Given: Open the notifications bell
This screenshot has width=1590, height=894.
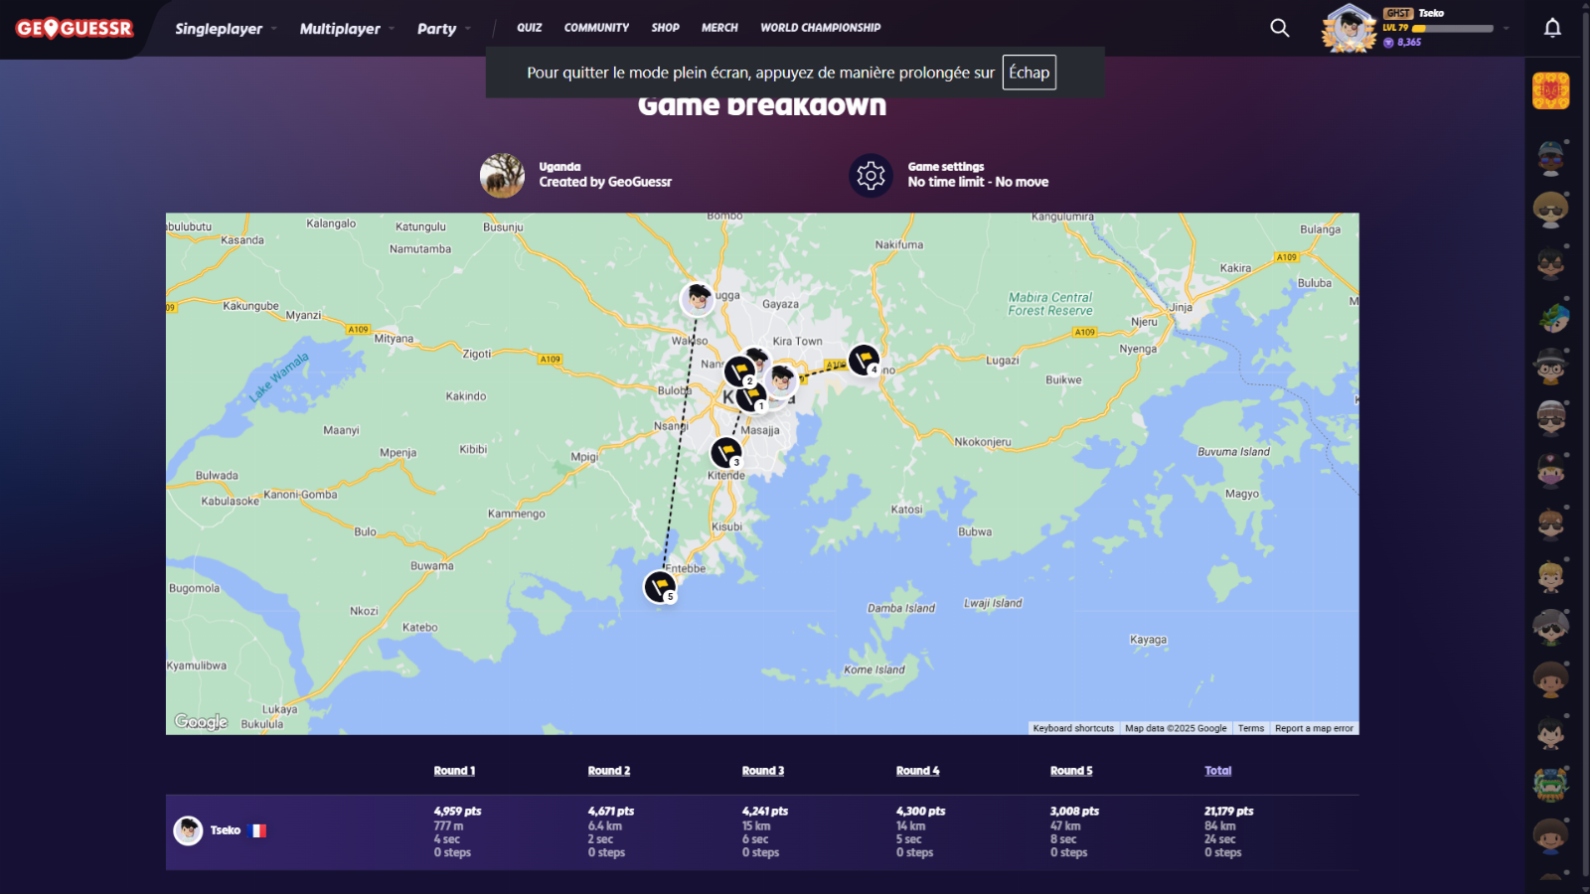Looking at the screenshot, I should pyautogui.click(x=1552, y=28).
